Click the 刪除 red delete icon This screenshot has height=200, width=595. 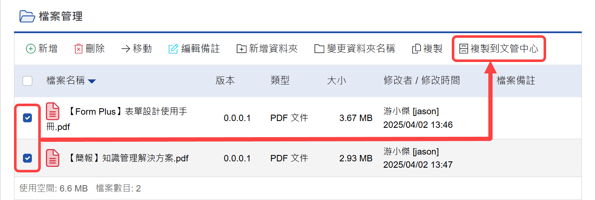click(79, 49)
